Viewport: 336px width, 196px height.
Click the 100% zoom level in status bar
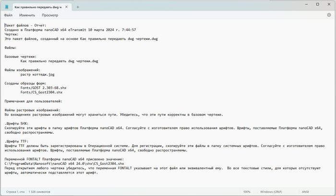tap(247, 192)
